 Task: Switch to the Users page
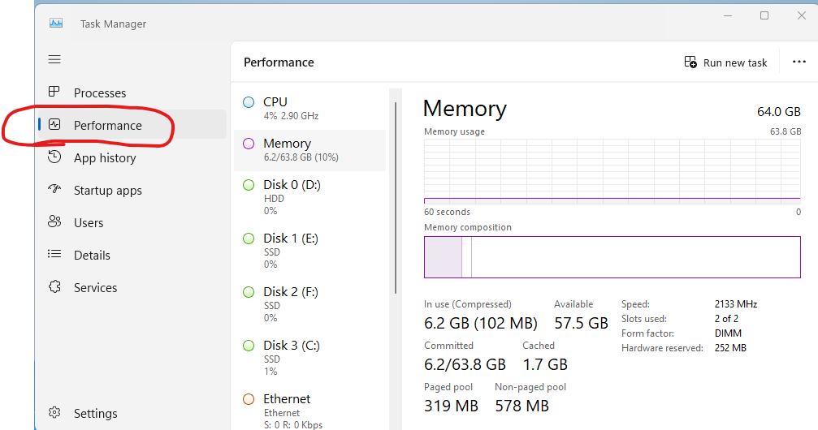click(x=132, y=222)
